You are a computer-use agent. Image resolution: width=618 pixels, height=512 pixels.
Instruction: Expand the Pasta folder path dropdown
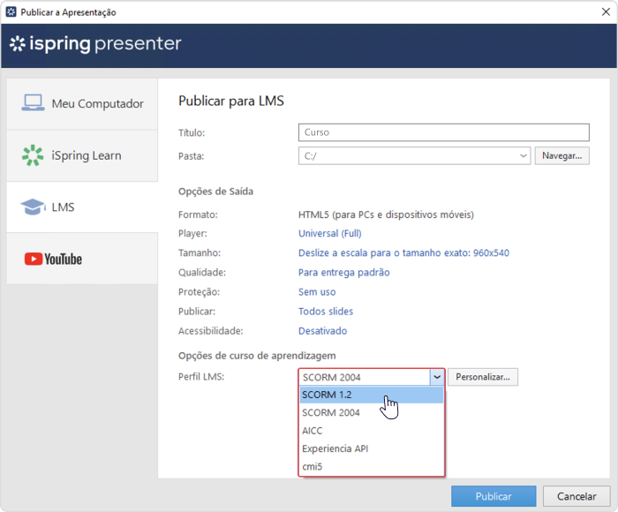pos(523,155)
